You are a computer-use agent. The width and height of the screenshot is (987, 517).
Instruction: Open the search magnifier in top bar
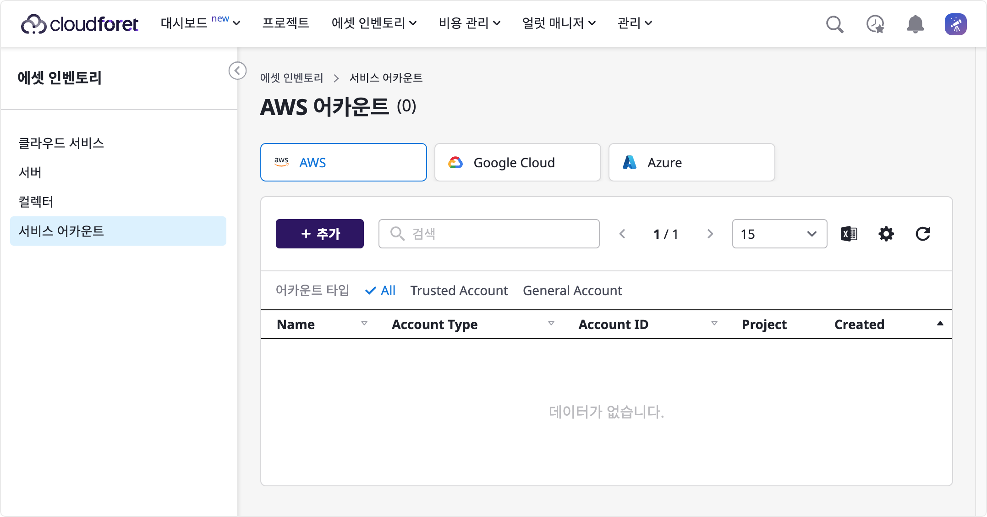(834, 24)
